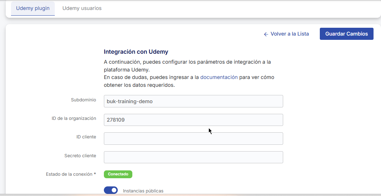Toggle the Instancias públicas switch

tap(111, 190)
